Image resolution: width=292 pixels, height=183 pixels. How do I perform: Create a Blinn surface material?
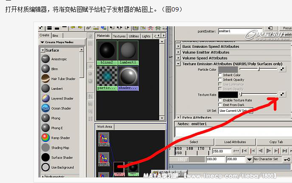pyautogui.click(x=50, y=69)
